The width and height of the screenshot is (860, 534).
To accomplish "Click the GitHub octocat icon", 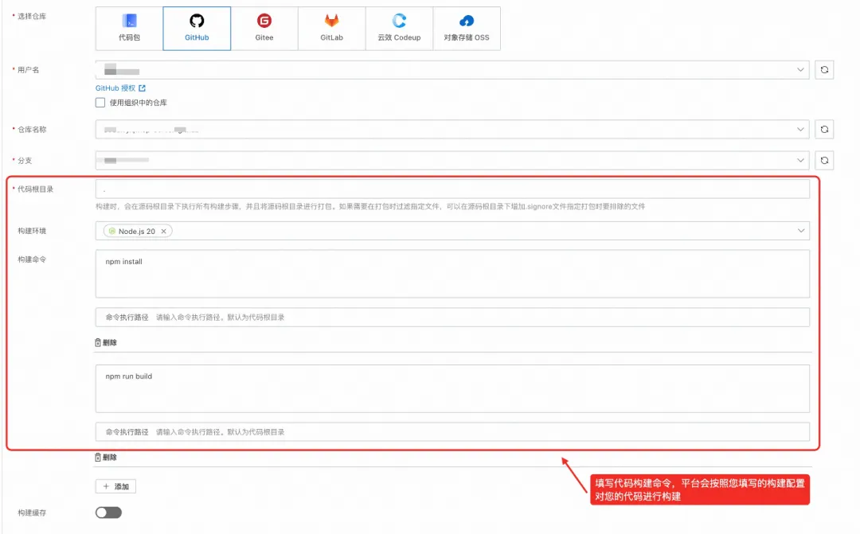I will tap(197, 21).
